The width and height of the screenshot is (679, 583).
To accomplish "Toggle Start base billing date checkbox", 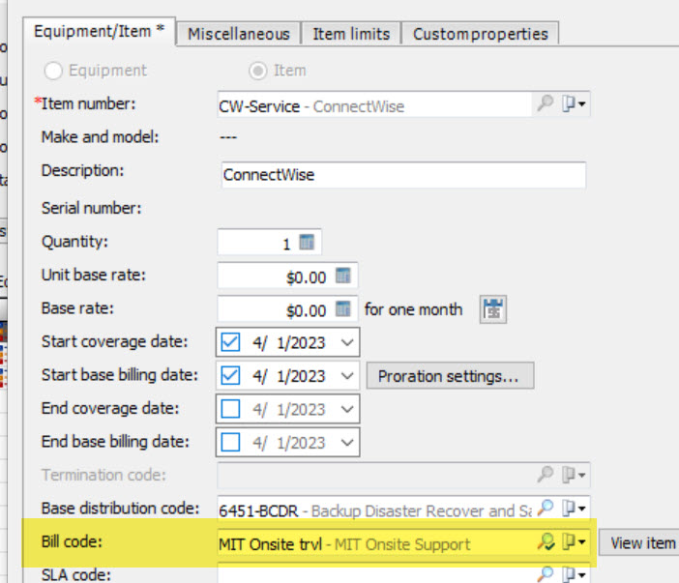I will pyautogui.click(x=230, y=375).
